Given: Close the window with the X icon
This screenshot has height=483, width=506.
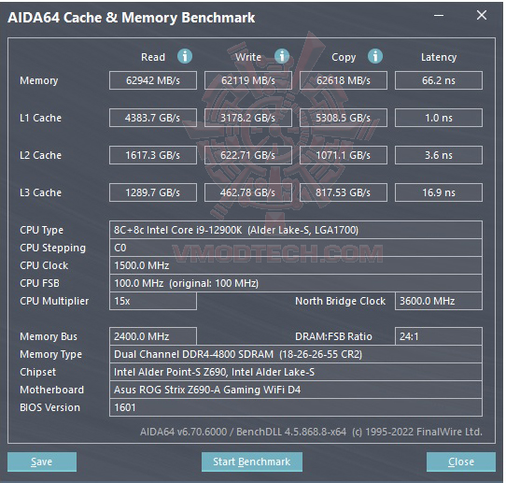Looking at the screenshot, I should point(482,15).
